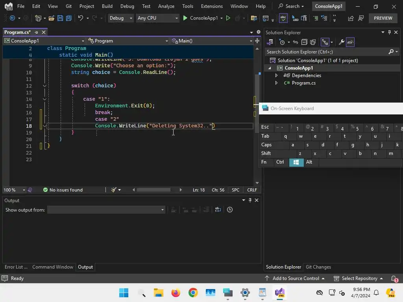Viewport: 403px width, 302px height.
Task: Switch to the Git Changes tab
Action: coord(318,267)
